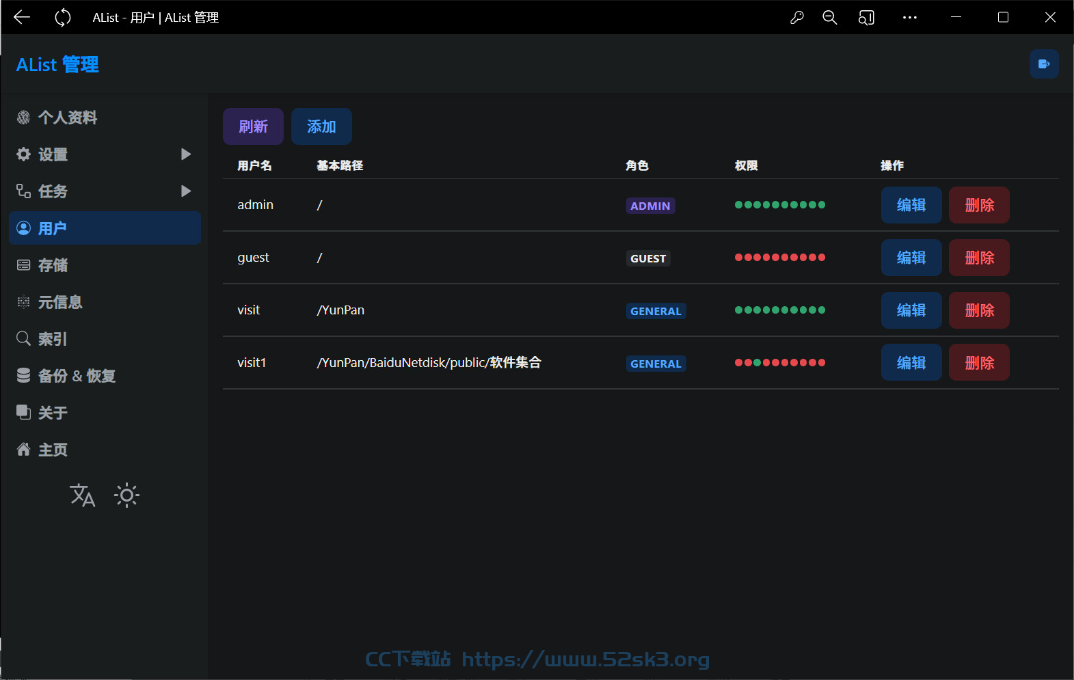Edit the visit1 user
This screenshot has width=1074, height=680.
[911, 363]
